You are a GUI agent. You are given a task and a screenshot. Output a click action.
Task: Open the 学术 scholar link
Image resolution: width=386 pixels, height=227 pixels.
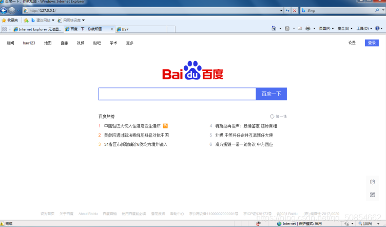point(113,43)
